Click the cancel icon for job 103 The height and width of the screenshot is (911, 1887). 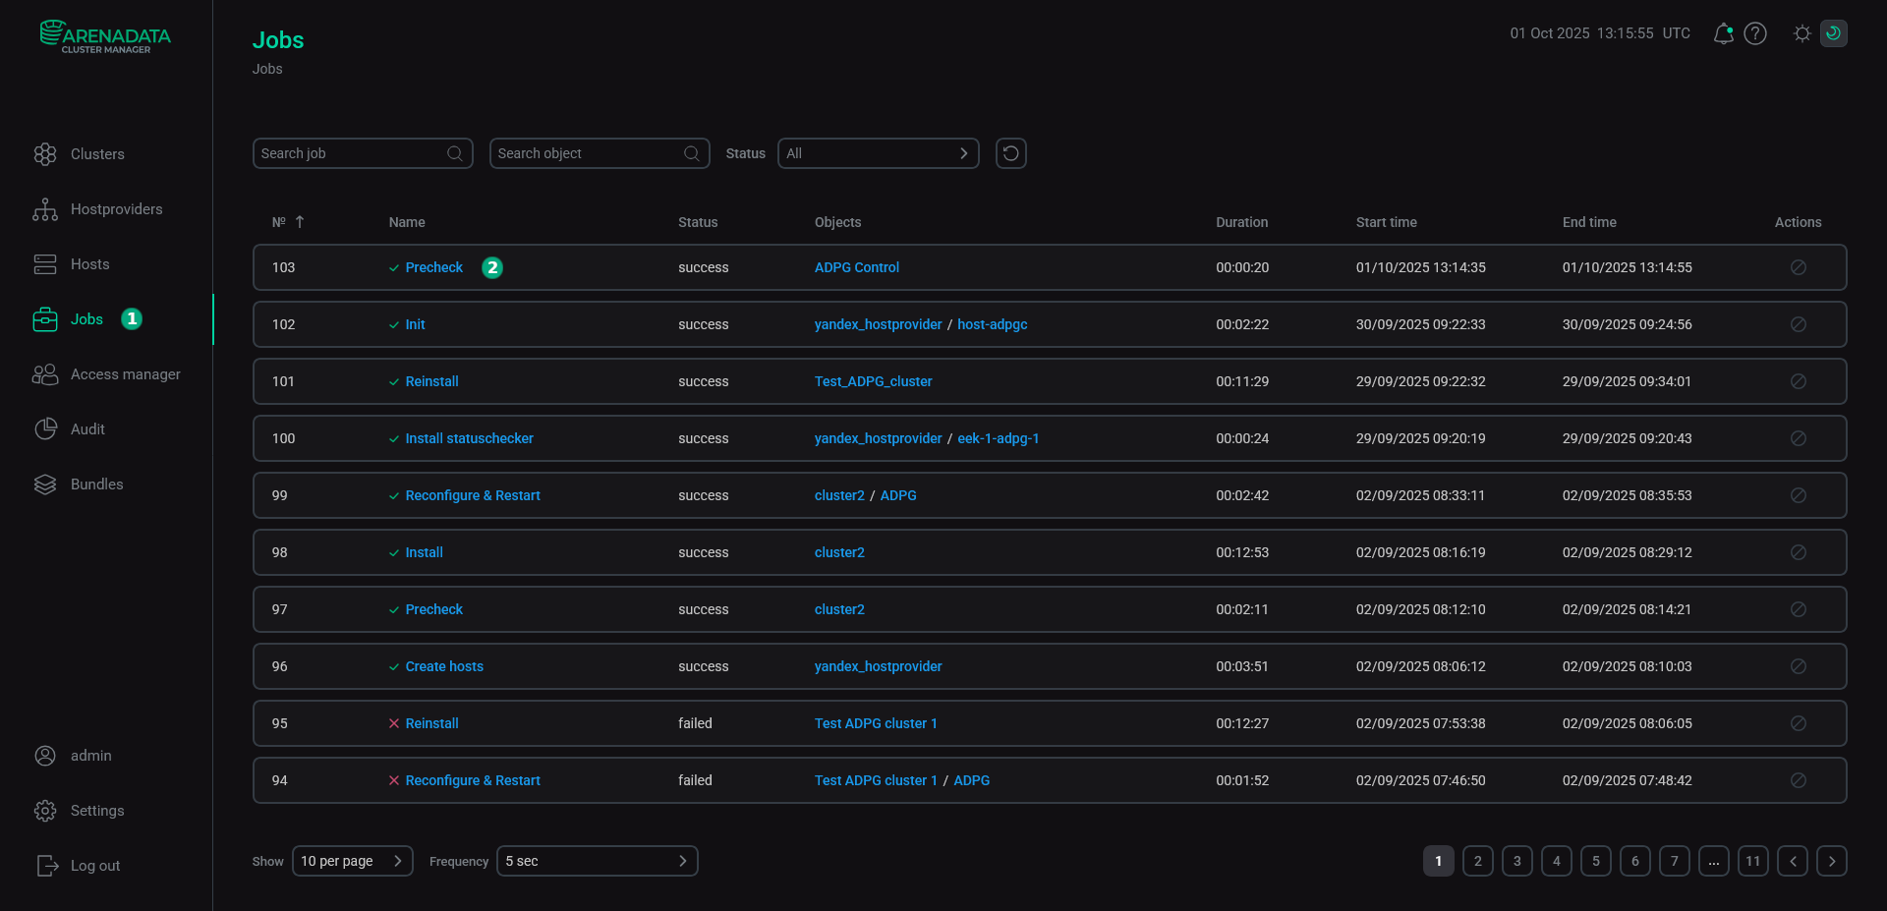[x=1798, y=267]
